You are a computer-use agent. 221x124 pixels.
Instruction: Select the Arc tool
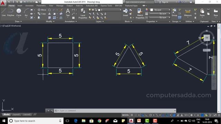(x=26, y=12)
